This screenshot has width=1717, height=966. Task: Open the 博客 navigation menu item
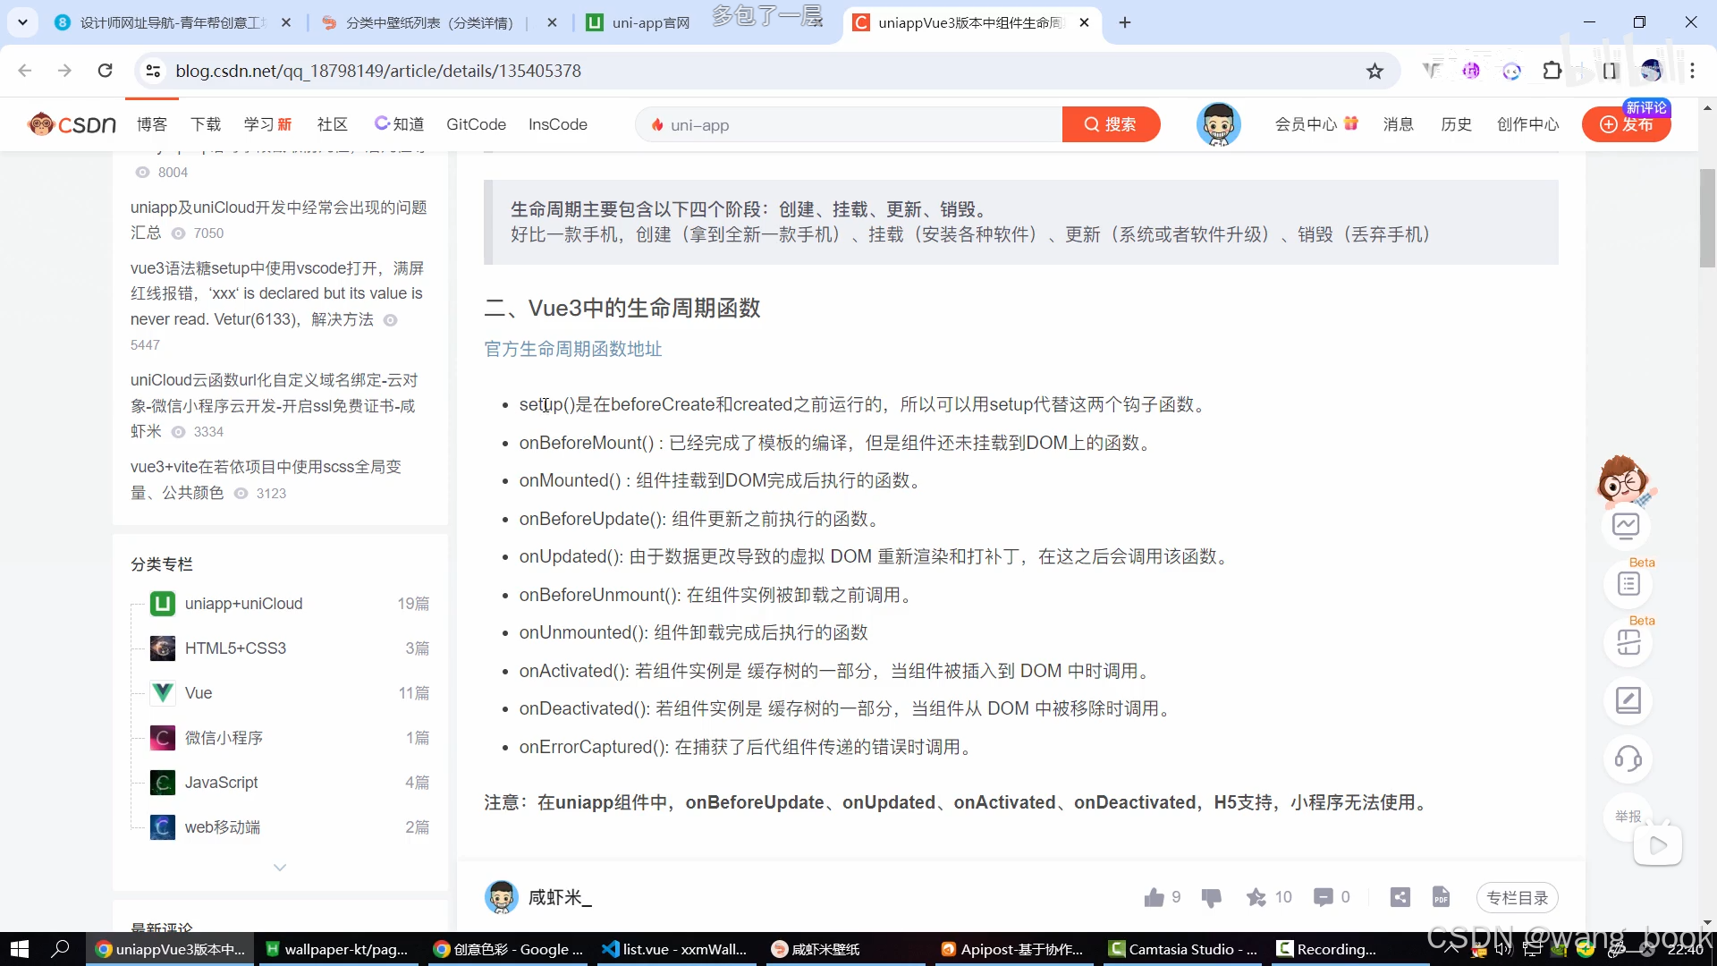[x=152, y=124]
